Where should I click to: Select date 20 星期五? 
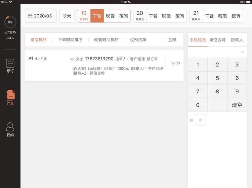(x=140, y=16)
